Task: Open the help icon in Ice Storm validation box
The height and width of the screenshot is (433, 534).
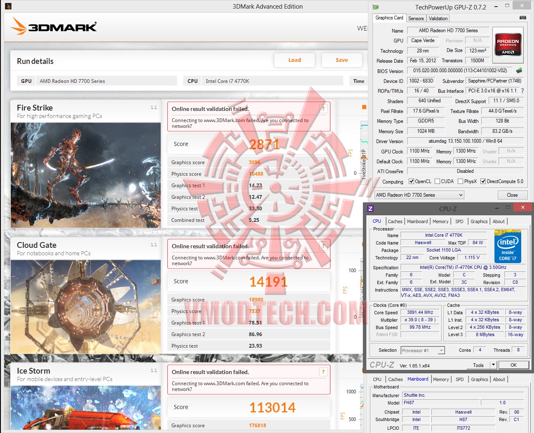Action: [x=323, y=372]
